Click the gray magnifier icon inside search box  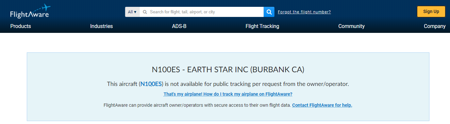[x=145, y=12]
